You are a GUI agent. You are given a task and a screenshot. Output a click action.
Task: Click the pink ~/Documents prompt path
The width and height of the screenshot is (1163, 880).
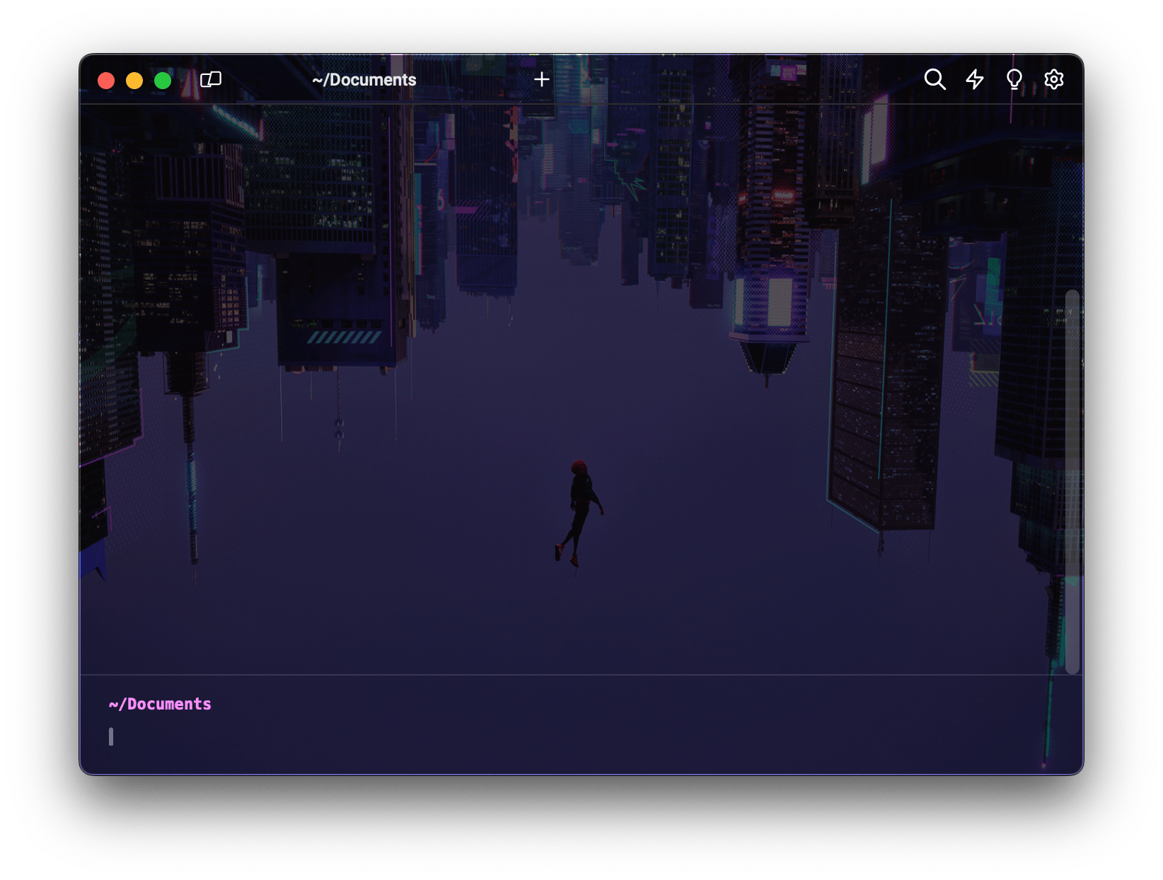coord(160,704)
